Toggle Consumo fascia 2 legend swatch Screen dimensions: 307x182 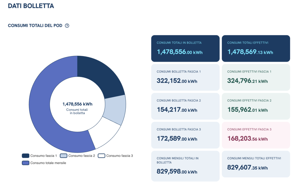click(x=63, y=156)
